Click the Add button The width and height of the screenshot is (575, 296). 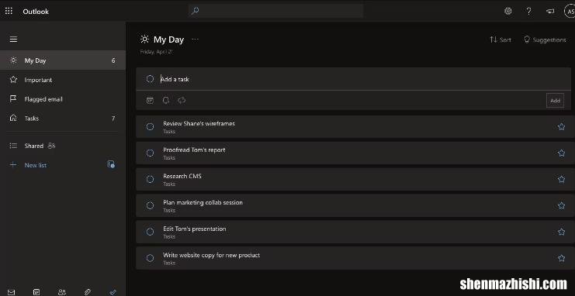[x=555, y=101]
